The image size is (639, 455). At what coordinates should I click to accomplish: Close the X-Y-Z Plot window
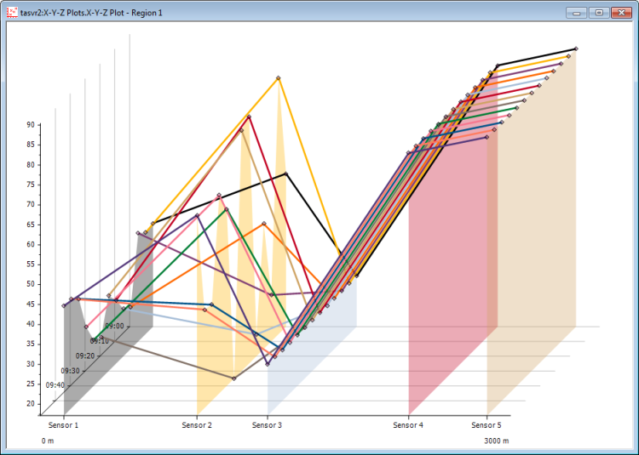pos(621,13)
